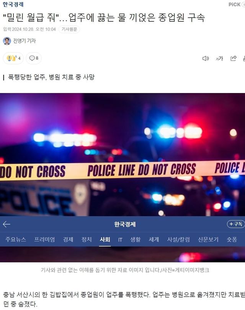Click reporter 진영기's profile photo
This screenshot has height=310, width=245.
click(x=7, y=41)
